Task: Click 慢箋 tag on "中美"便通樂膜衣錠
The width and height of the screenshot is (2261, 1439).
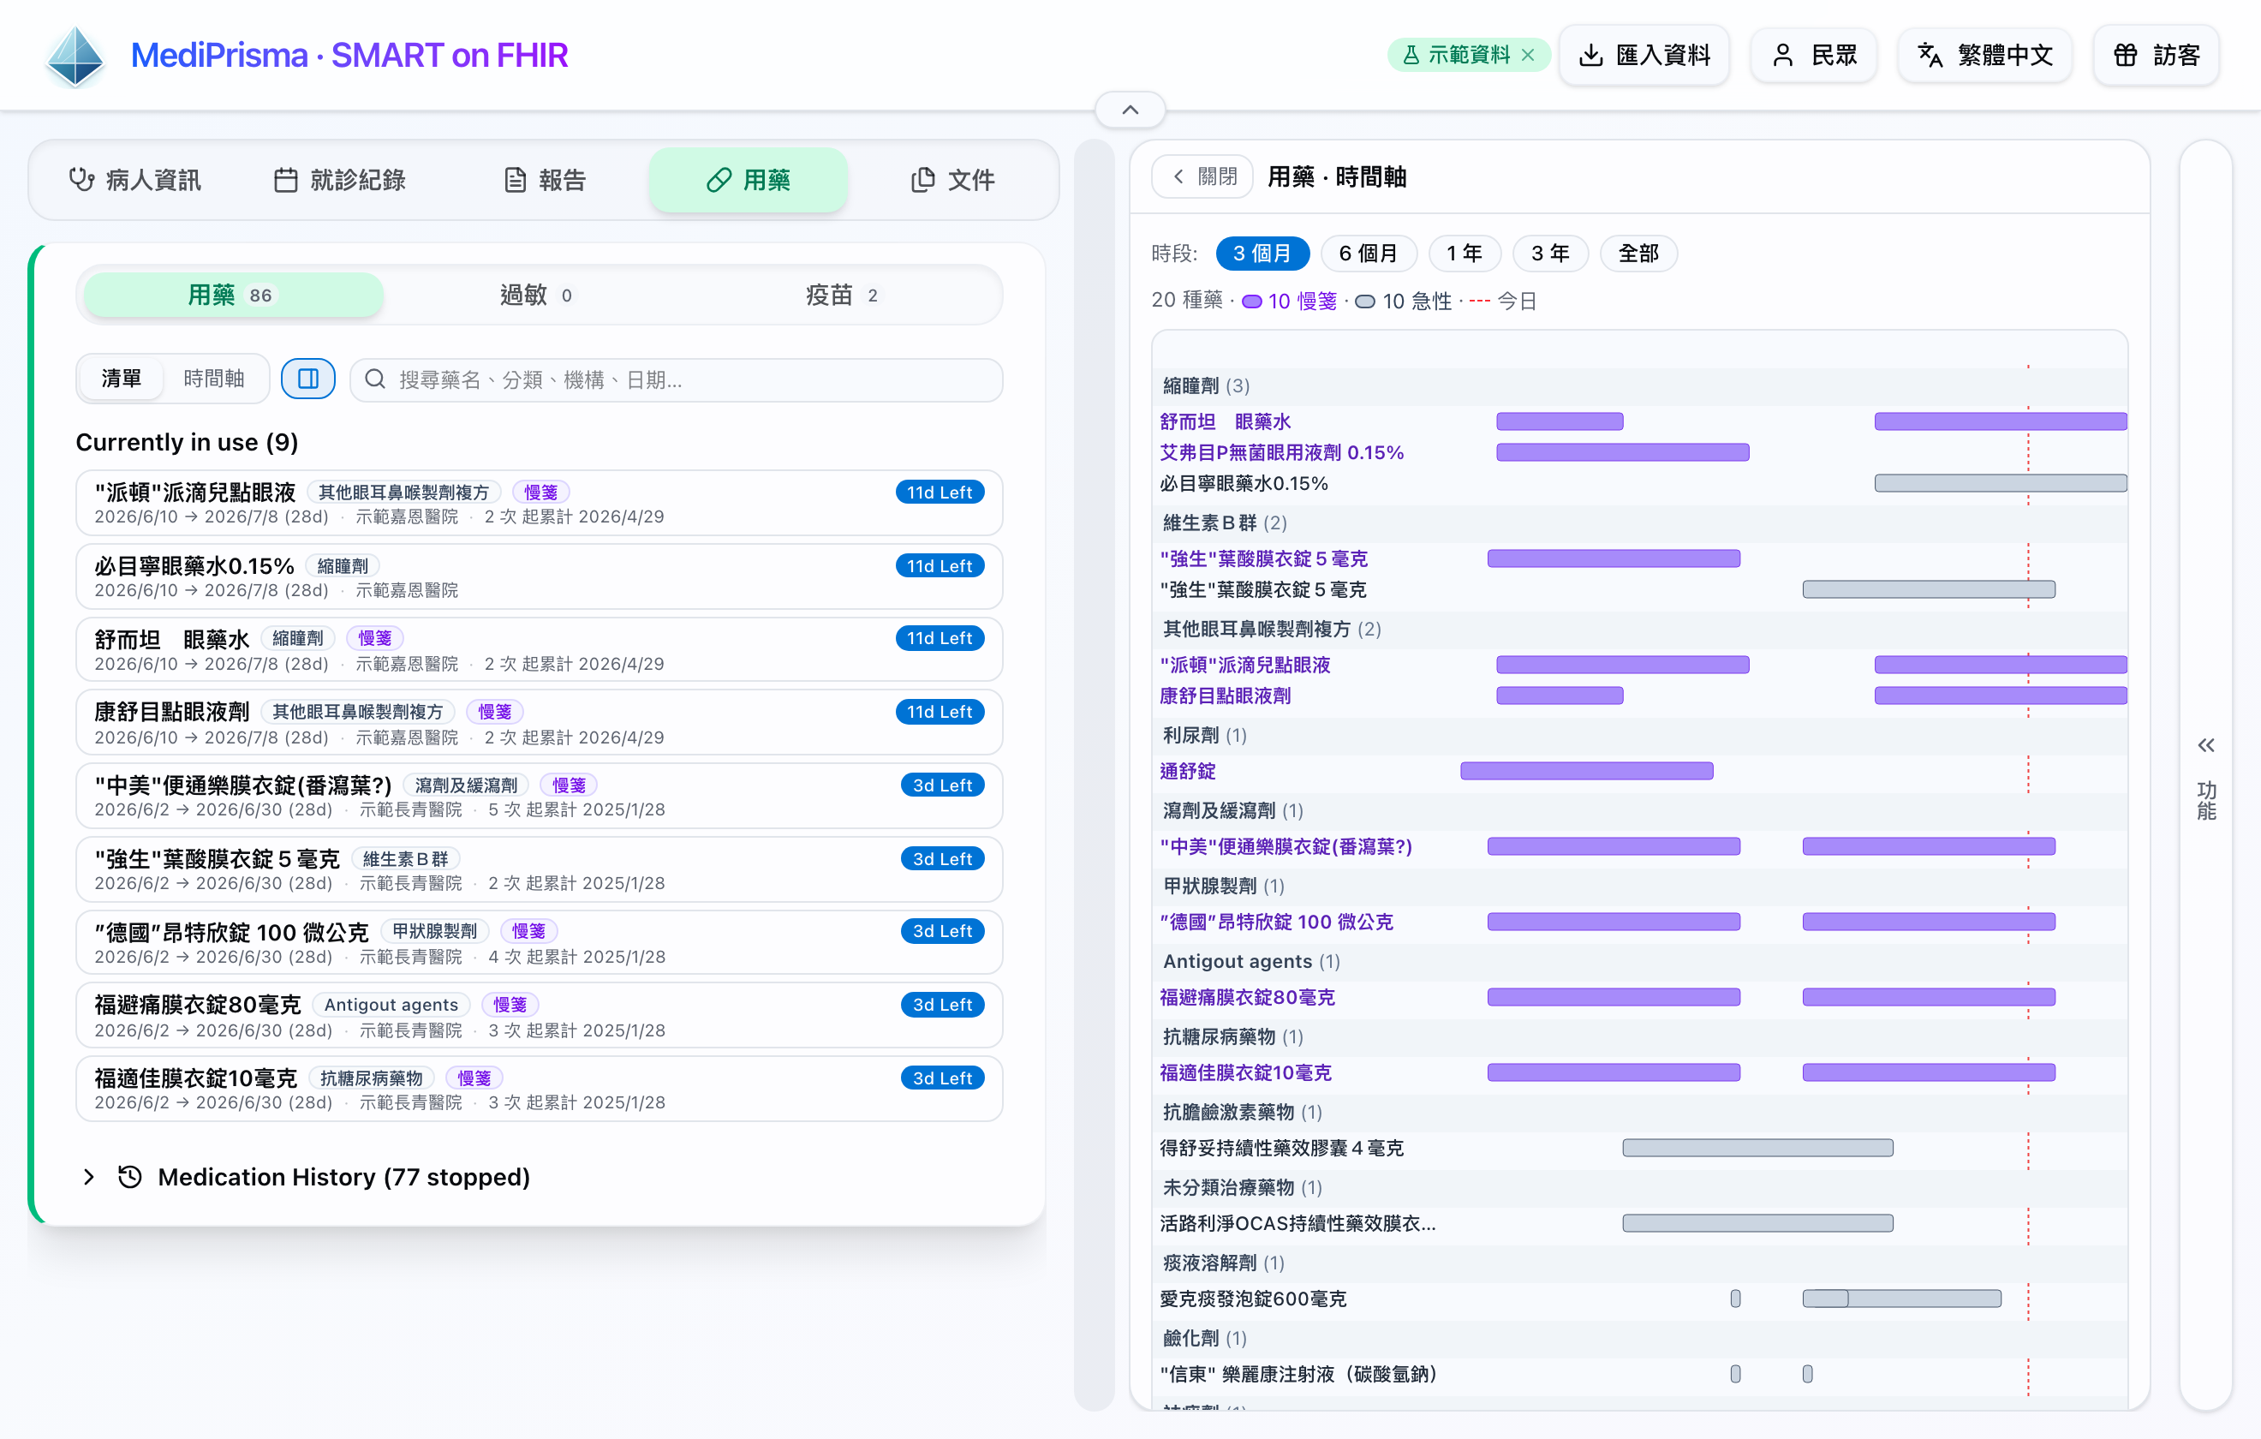Action: click(569, 785)
